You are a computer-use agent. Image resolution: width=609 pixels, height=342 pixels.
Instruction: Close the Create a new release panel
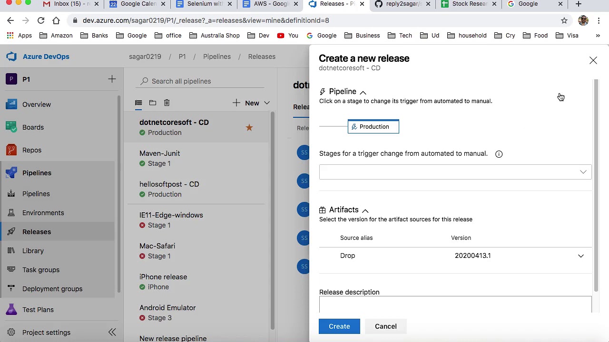[593, 60]
